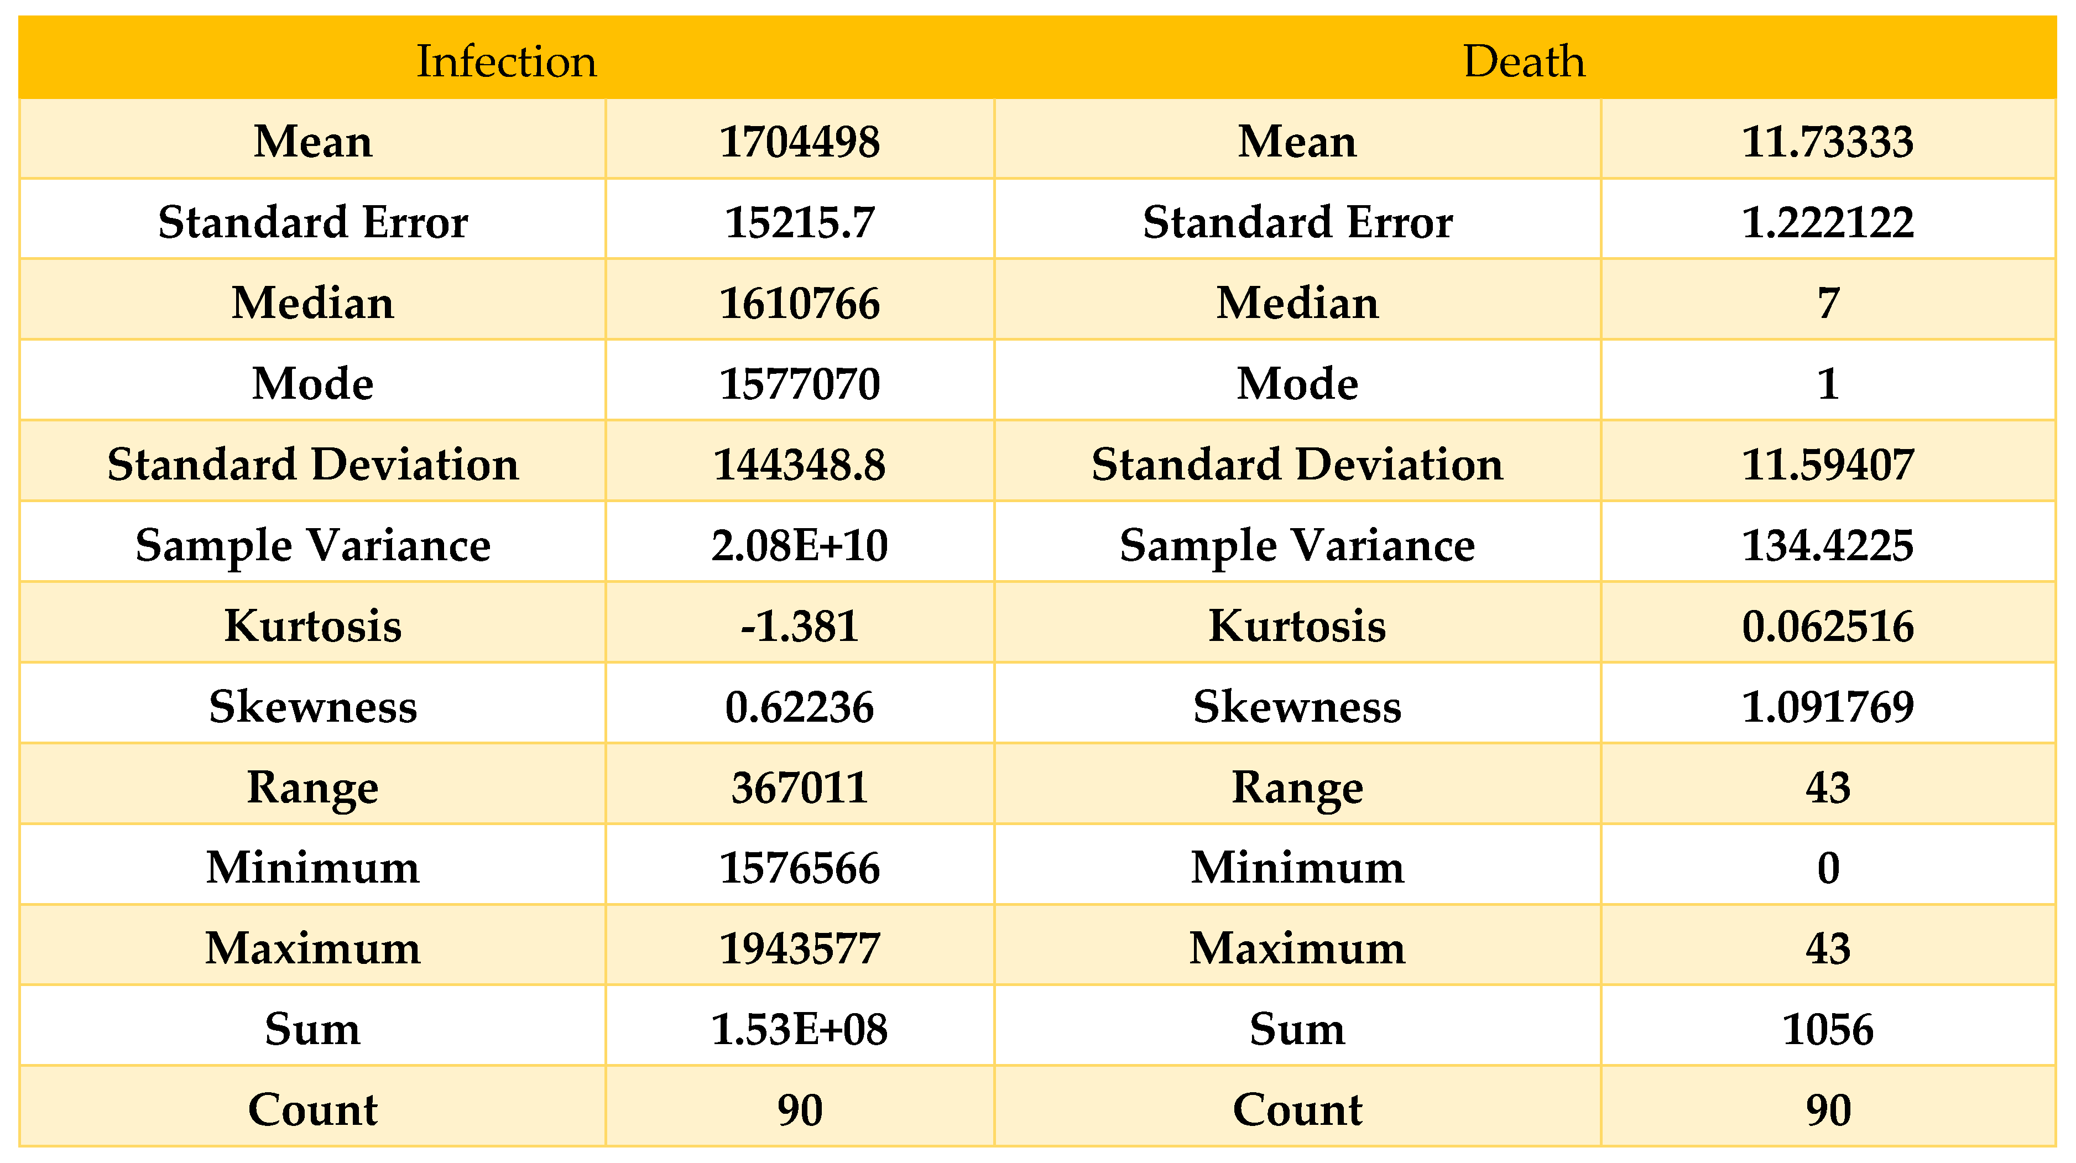The height and width of the screenshot is (1163, 2076).
Task: Select the Death mean value 11.73333
Action: [1827, 142]
